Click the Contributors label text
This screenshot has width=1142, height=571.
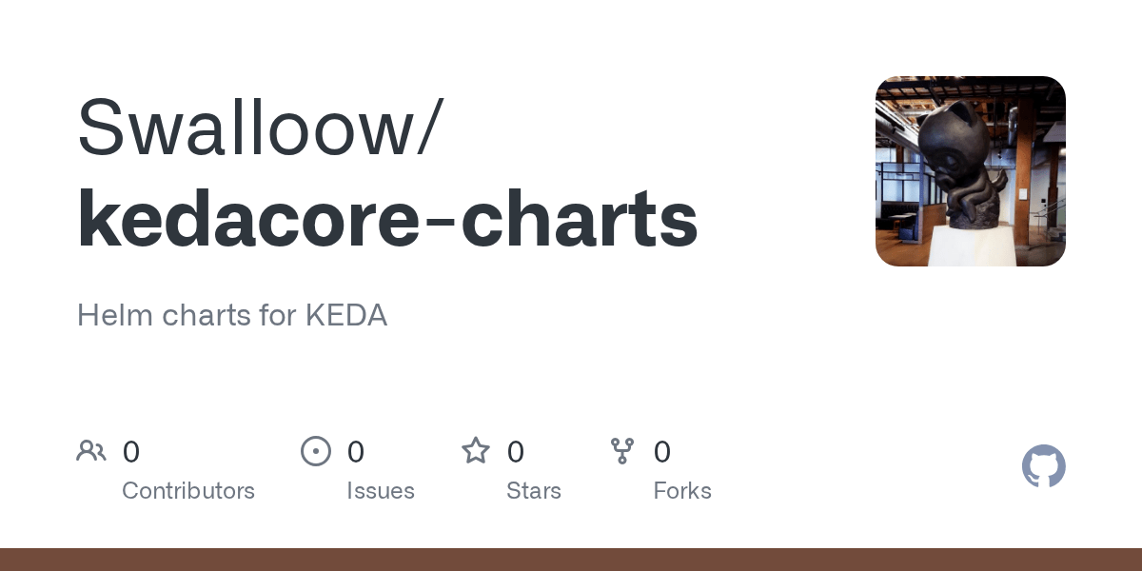tap(188, 491)
